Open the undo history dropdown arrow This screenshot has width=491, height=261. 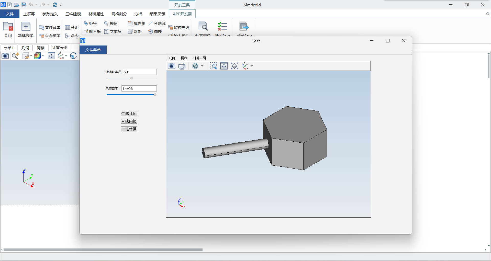36,5
